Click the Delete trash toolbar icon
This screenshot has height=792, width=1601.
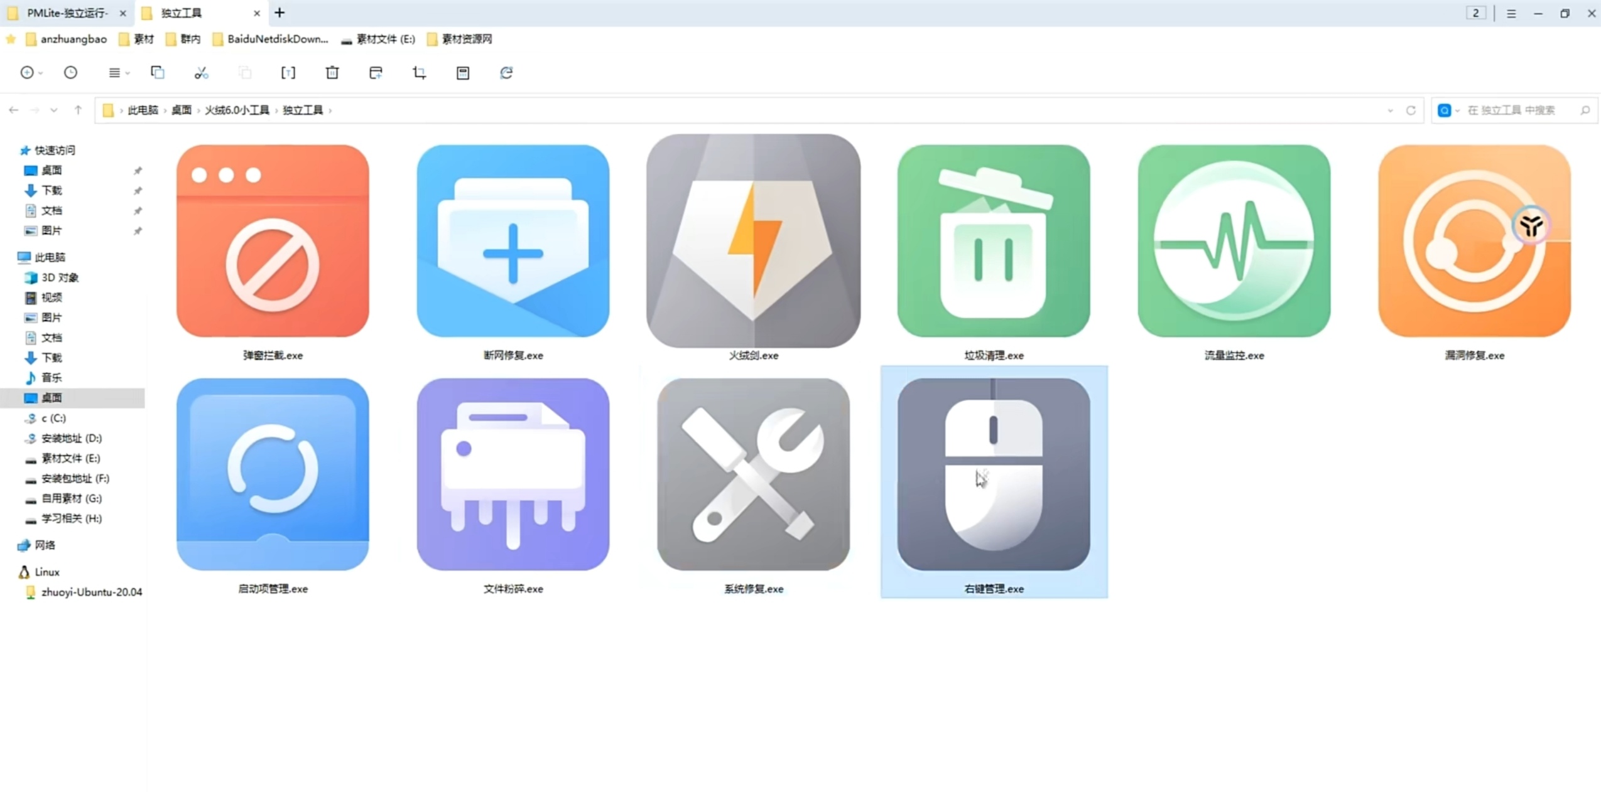[332, 73]
